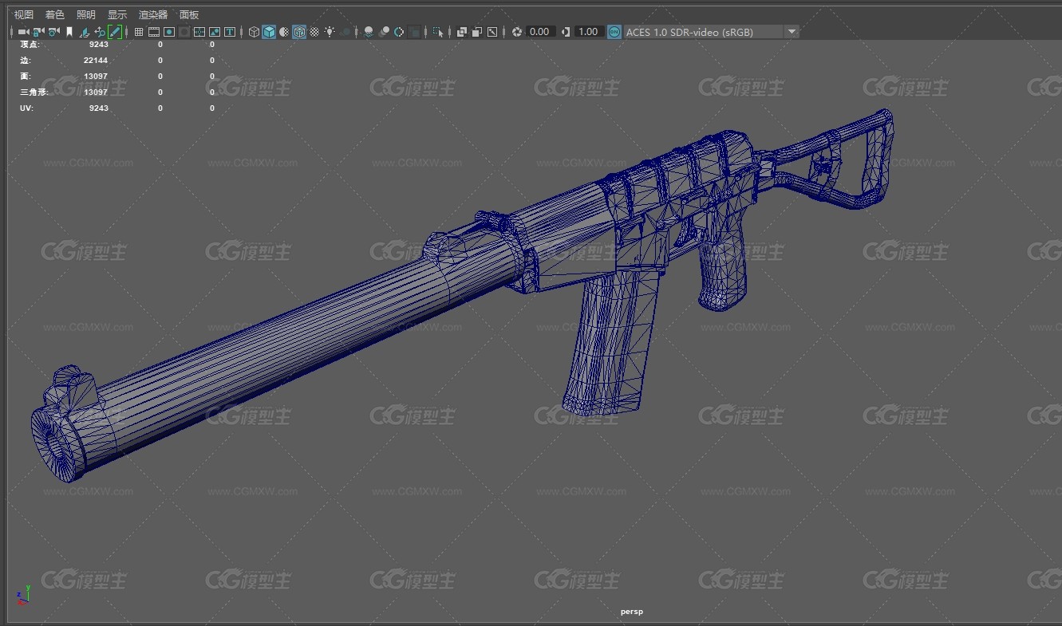Screen dimensions: 1062x626
Task: Switch to Wireframe cube display
Action: (254, 32)
